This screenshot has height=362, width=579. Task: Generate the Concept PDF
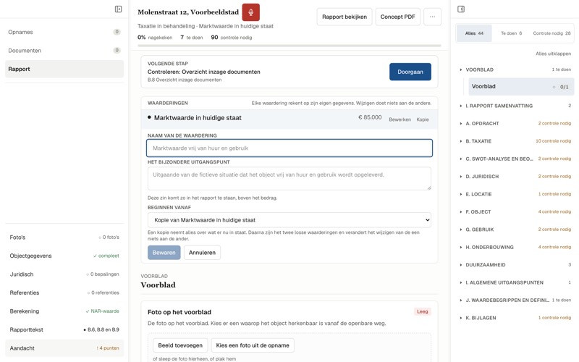[x=397, y=17]
